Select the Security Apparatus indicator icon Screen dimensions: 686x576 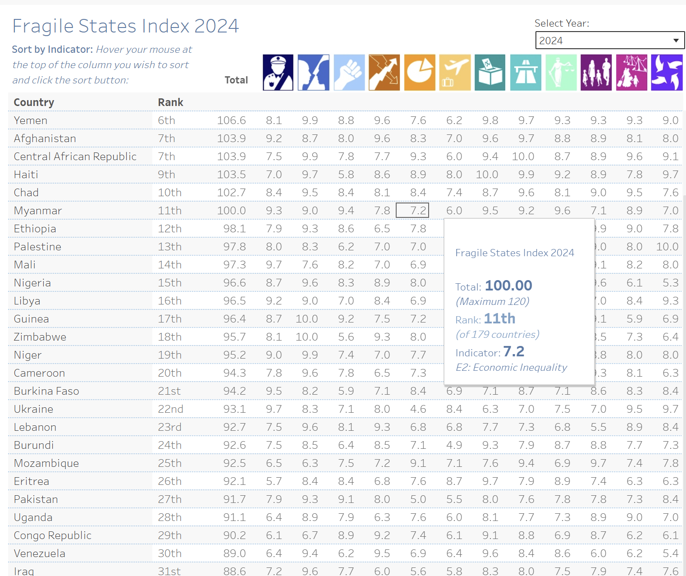click(278, 72)
